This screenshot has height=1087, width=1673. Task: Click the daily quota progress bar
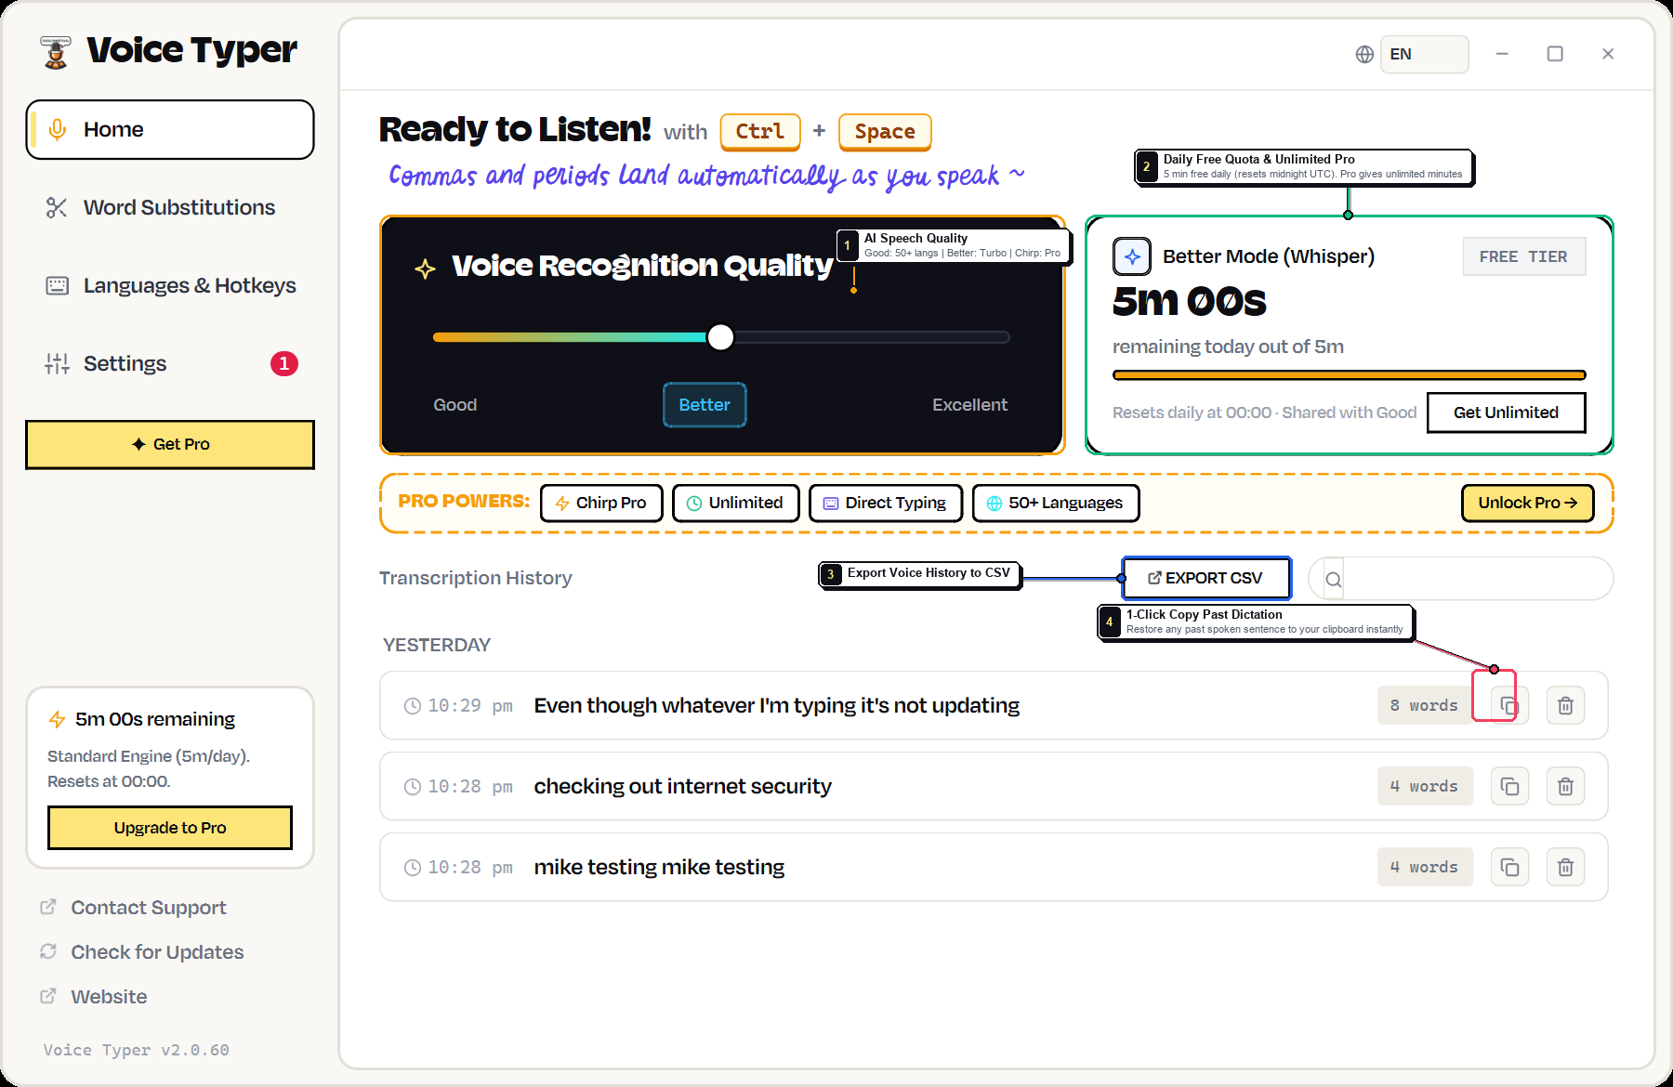point(1349,375)
